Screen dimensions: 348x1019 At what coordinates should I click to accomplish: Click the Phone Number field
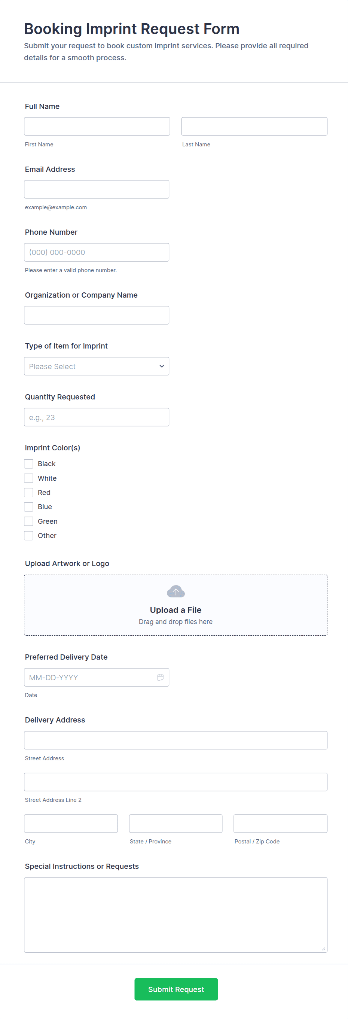[x=97, y=252]
